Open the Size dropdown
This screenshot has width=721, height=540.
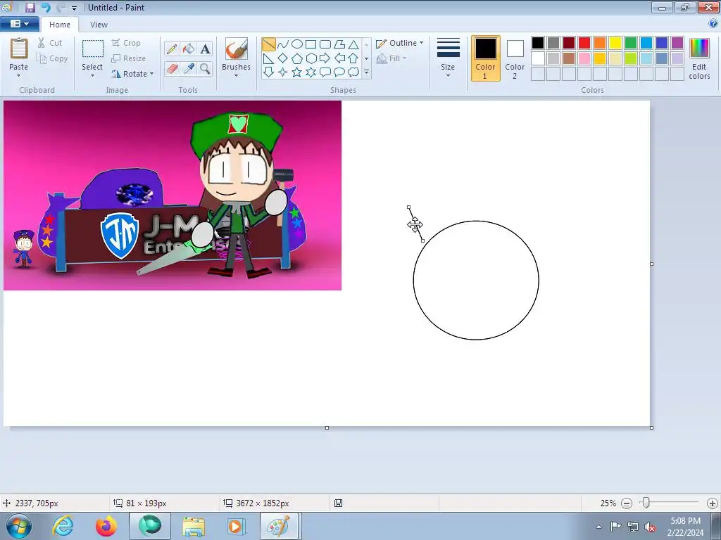[x=449, y=58]
